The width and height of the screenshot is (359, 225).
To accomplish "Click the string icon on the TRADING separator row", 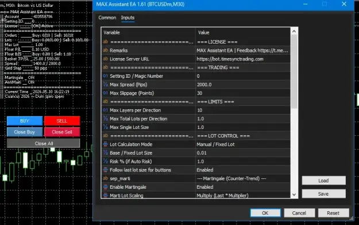I will tap(105, 67).
